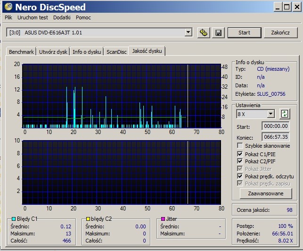
Task: Click the C1 Całość value 466
Action: pyautogui.click(x=66, y=241)
